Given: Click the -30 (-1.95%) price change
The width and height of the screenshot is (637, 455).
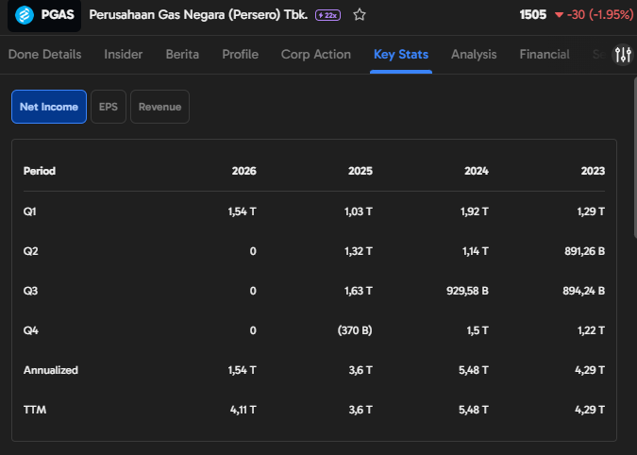Looking at the screenshot, I should pos(600,15).
